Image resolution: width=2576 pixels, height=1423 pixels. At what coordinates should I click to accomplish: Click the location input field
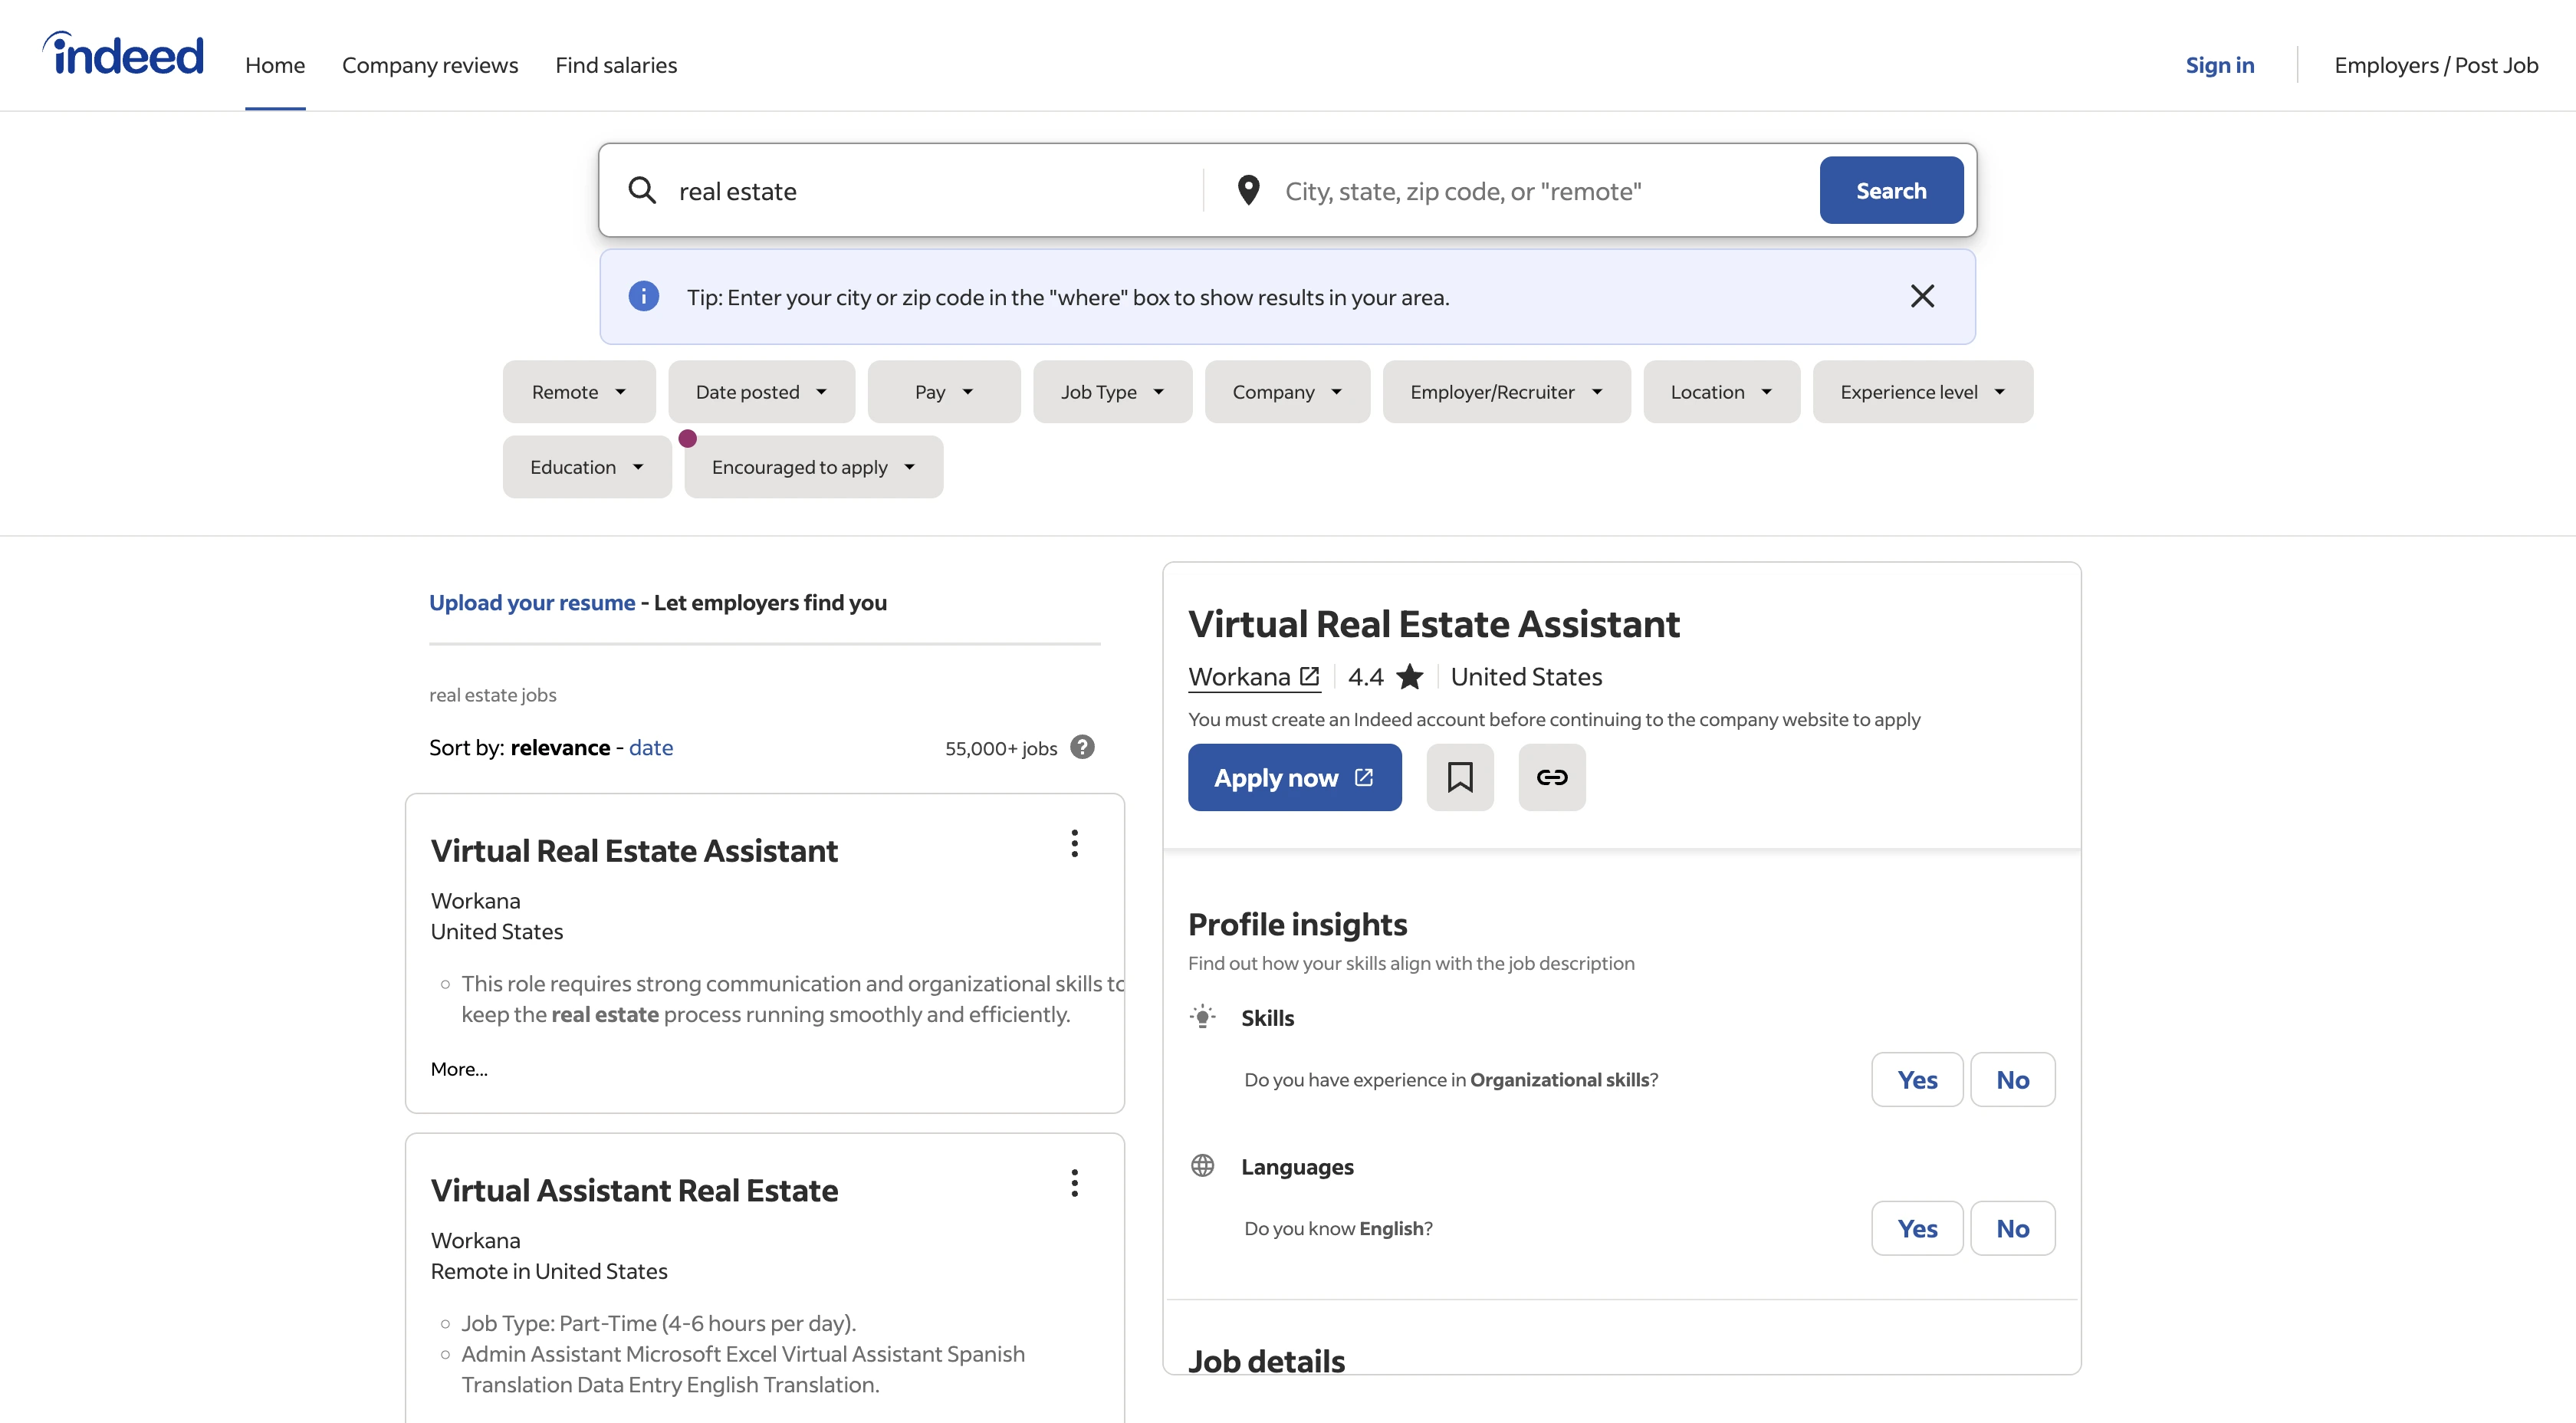pos(1540,191)
